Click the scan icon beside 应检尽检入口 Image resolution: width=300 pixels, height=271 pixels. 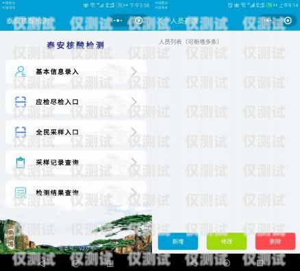pyautogui.click(x=21, y=102)
